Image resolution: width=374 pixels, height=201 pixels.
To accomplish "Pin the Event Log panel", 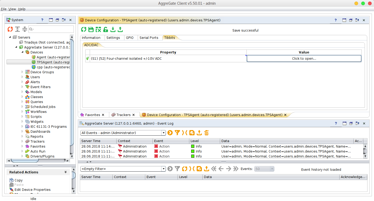I will pos(357,123).
